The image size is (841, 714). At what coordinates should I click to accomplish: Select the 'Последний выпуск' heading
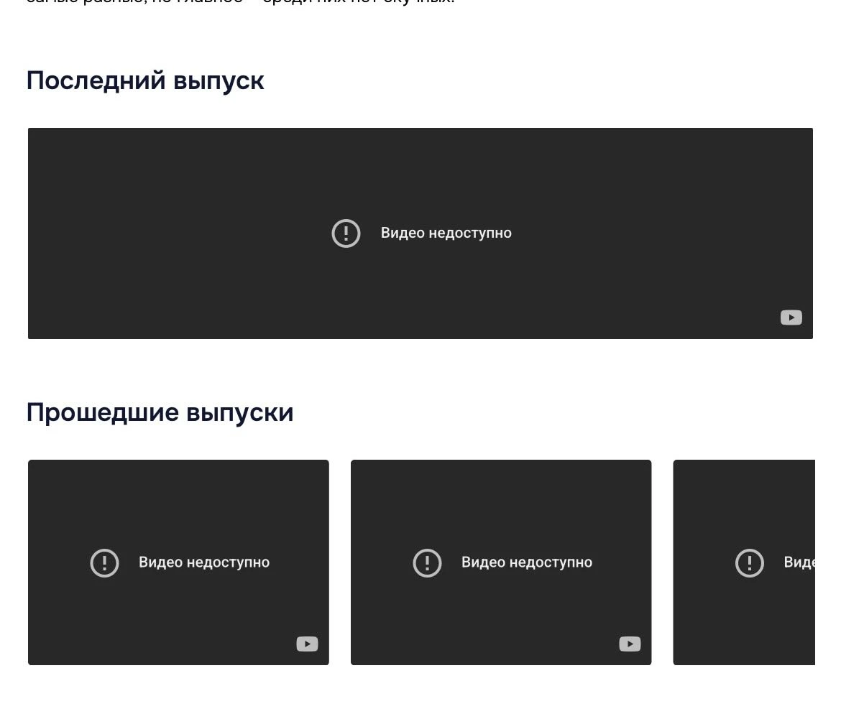point(145,80)
